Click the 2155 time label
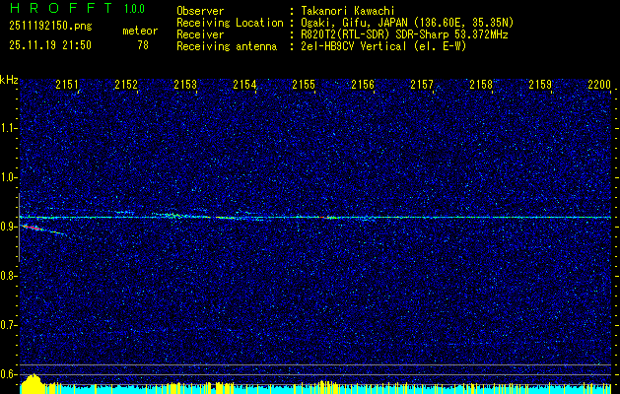Screen dimensions: 620x394 tap(304, 86)
